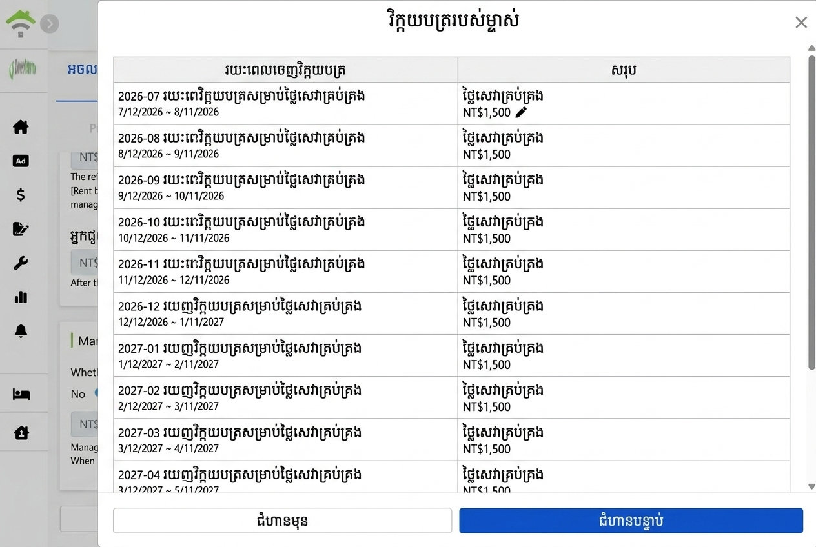This screenshot has height=547, width=816.
Task: Select the 2027-03 invoice period row
Action: (x=451, y=439)
